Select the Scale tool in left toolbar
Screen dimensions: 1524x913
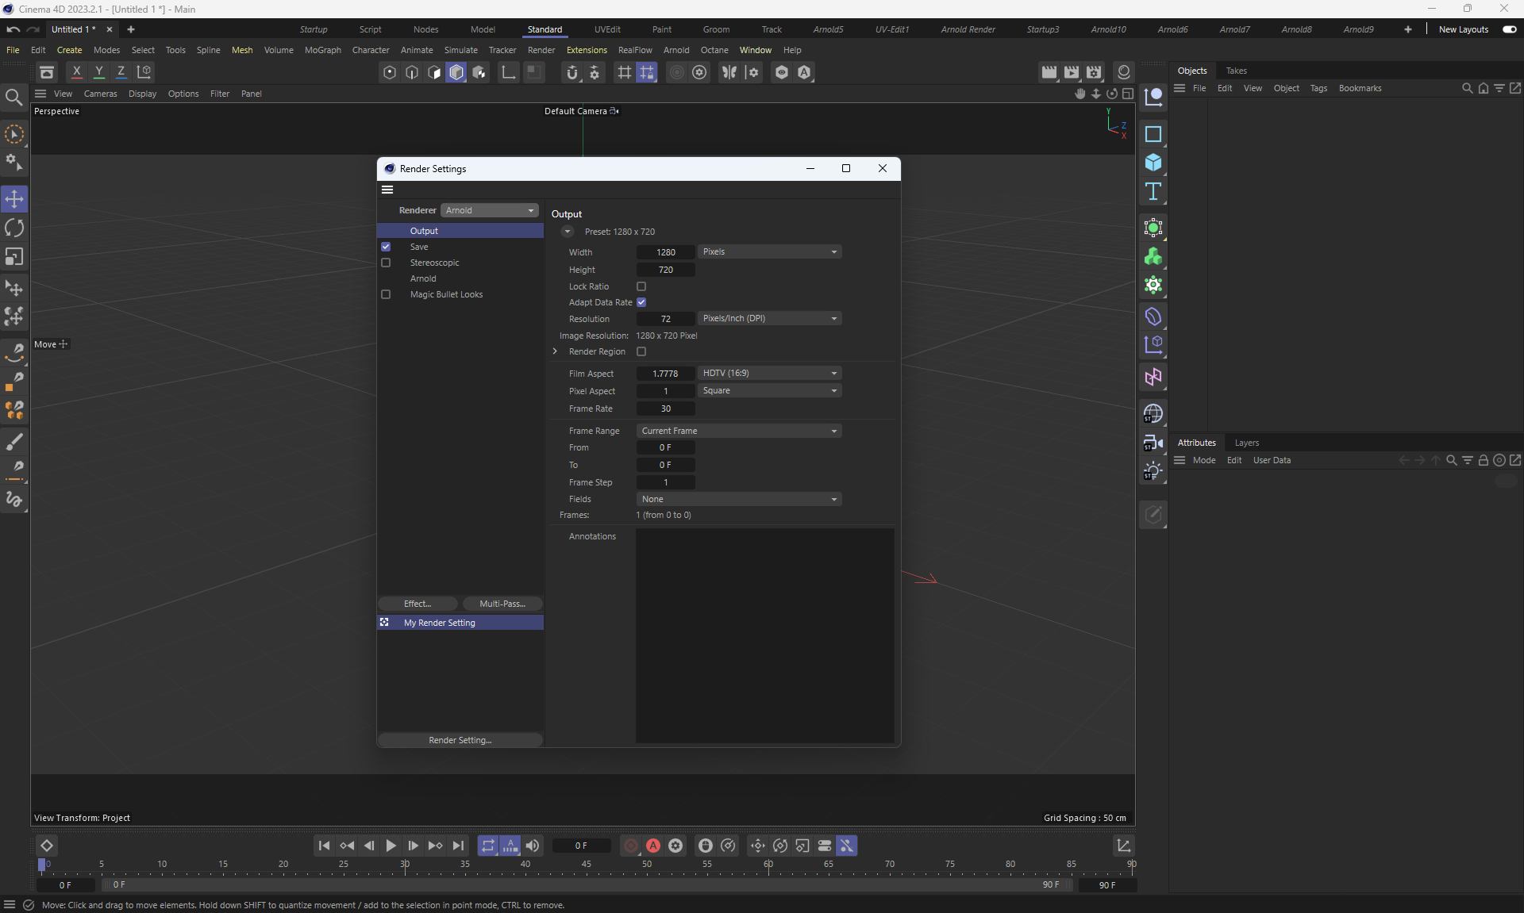tap(14, 257)
